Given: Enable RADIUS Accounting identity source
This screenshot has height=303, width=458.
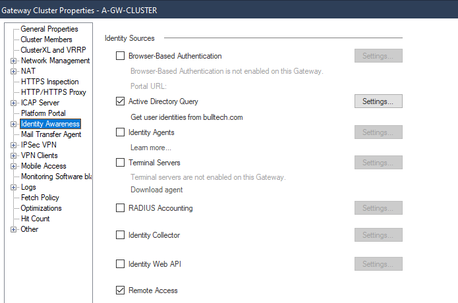Looking at the screenshot, I should [x=120, y=208].
